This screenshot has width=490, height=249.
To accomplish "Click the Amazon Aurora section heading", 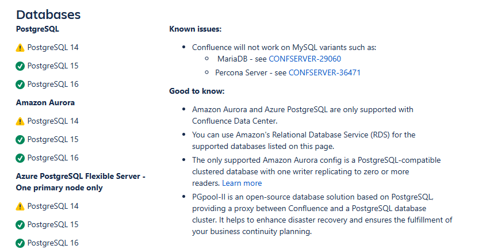I will [x=45, y=102].
